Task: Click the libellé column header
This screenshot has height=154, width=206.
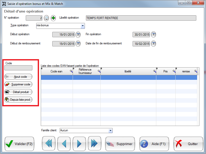Action: [x=128, y=71]
